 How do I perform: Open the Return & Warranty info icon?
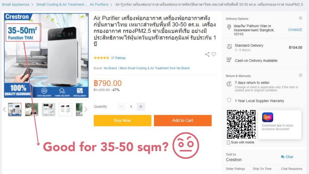[x=301, y=75]
